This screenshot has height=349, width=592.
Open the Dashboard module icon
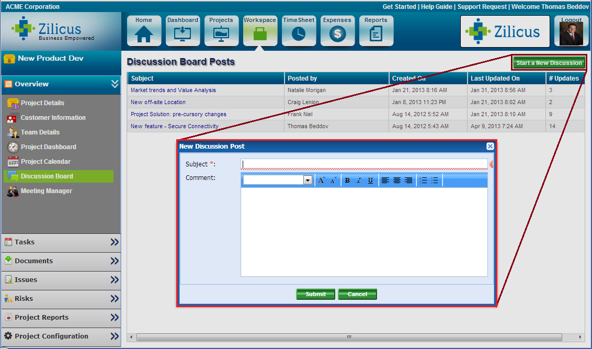pos(183,31)
